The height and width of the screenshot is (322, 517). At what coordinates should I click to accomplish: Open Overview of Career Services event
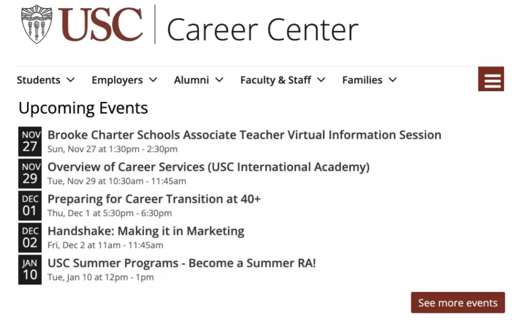[x=209, y=167]
